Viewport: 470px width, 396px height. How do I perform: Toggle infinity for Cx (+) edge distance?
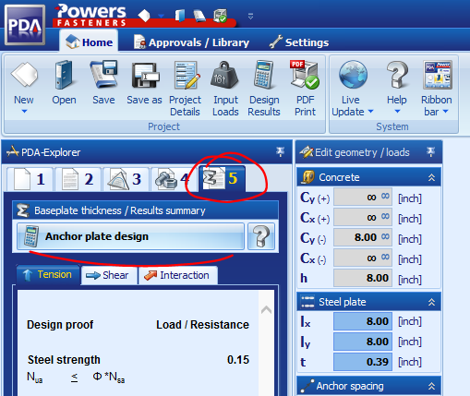click(385, 216)
